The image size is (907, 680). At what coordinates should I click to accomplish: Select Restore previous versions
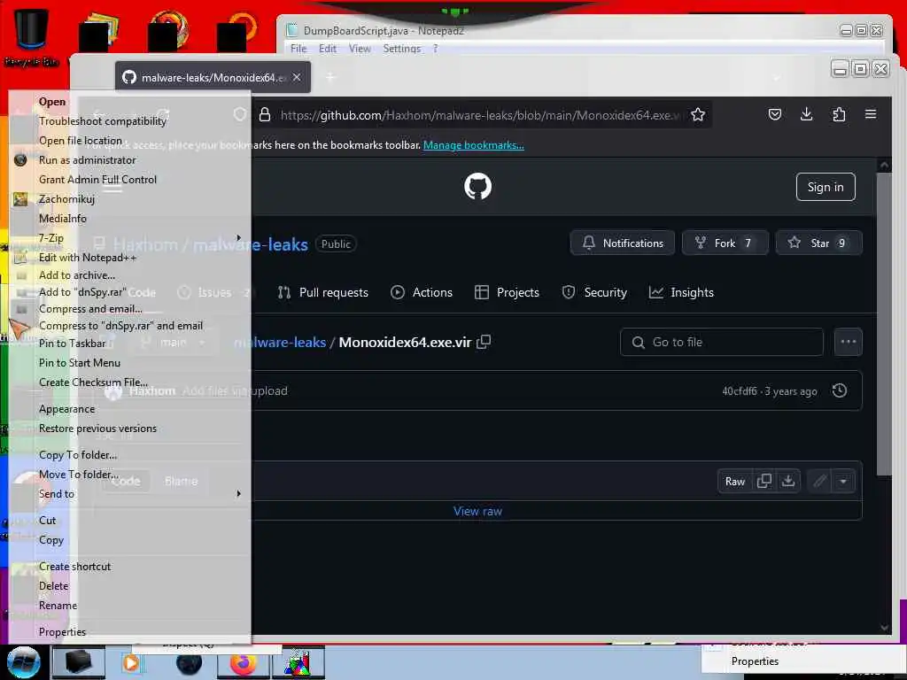129,429
